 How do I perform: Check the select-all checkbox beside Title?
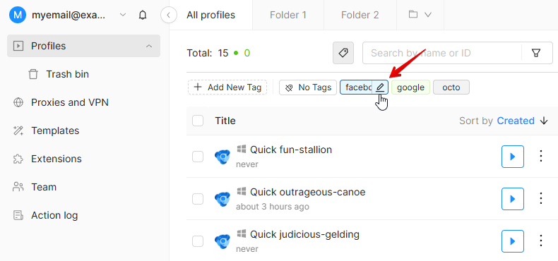(x=198, y=121)
